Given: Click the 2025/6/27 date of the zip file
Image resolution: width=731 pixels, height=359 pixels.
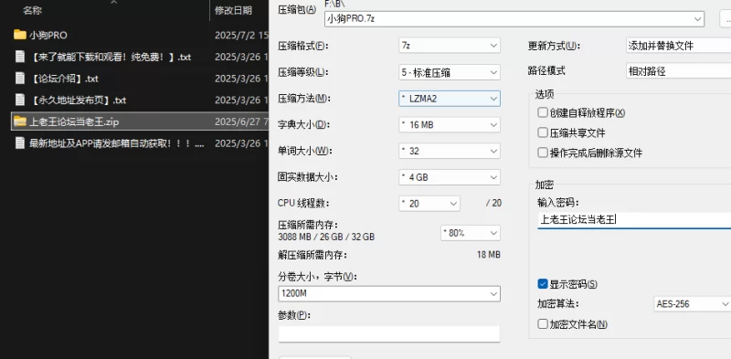Looking at the screenshot, I should (241, 121).
